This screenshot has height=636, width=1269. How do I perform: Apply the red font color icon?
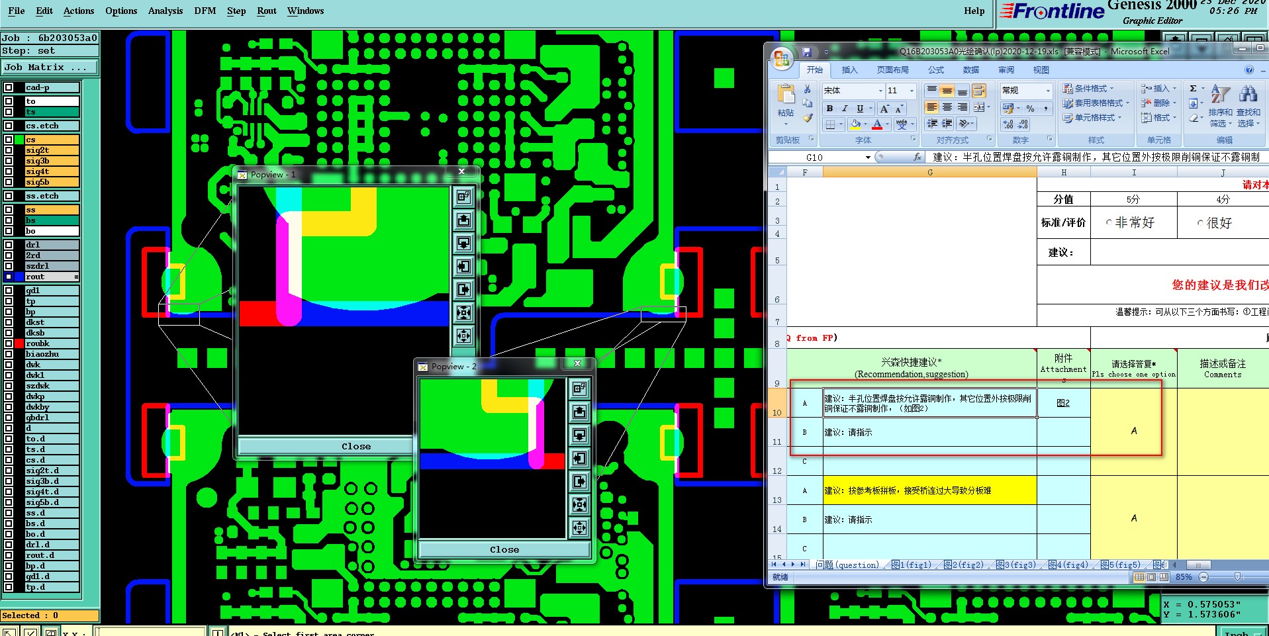[x=877, y=124]
